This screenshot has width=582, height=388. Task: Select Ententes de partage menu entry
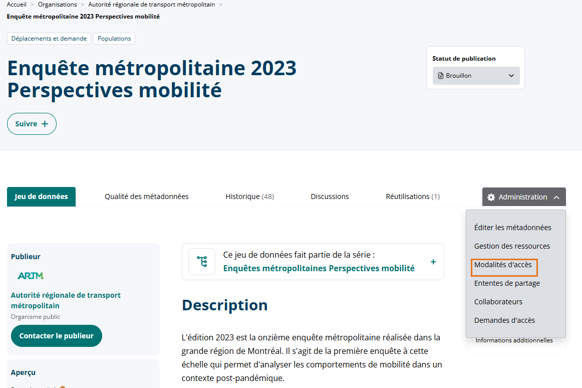pyautogui.click(x=507, y=283)
